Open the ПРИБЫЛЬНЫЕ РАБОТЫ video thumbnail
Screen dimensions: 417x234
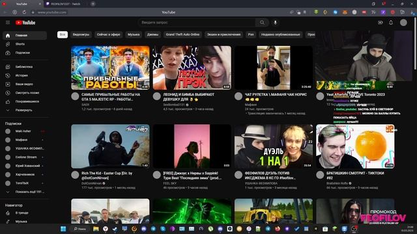point(110,68)
